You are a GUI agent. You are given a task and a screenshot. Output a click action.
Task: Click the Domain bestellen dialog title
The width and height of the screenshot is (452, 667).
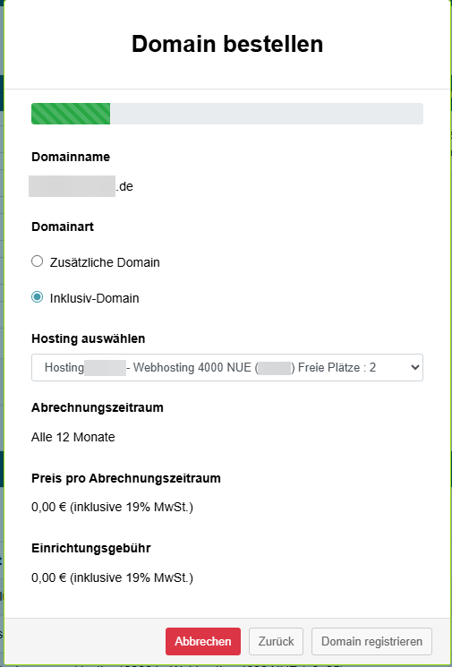(x=227, y=44)
